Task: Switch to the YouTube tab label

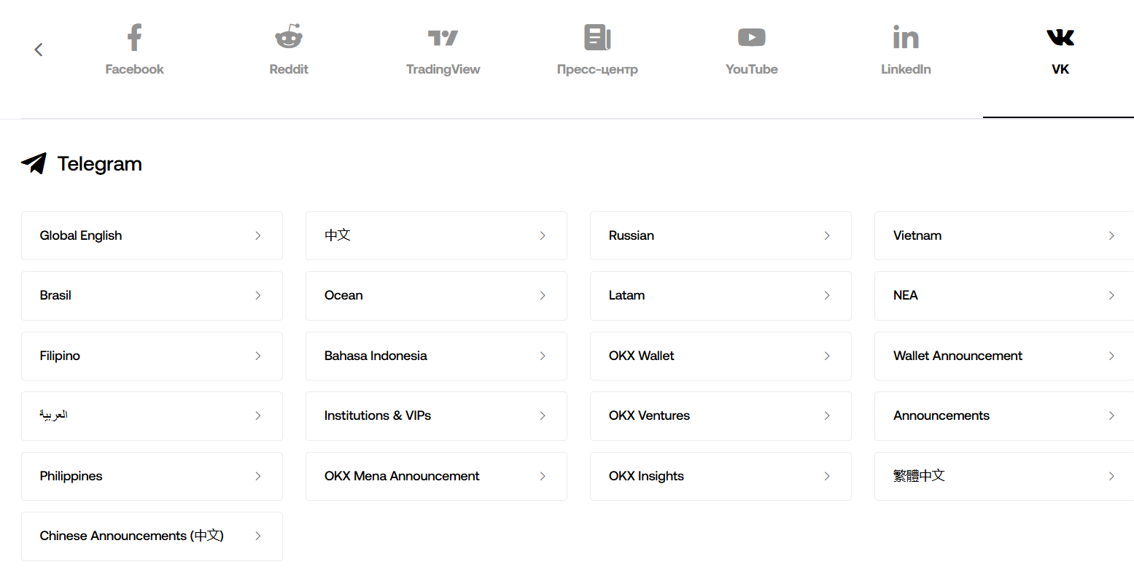Action: (x=752, y=69)
